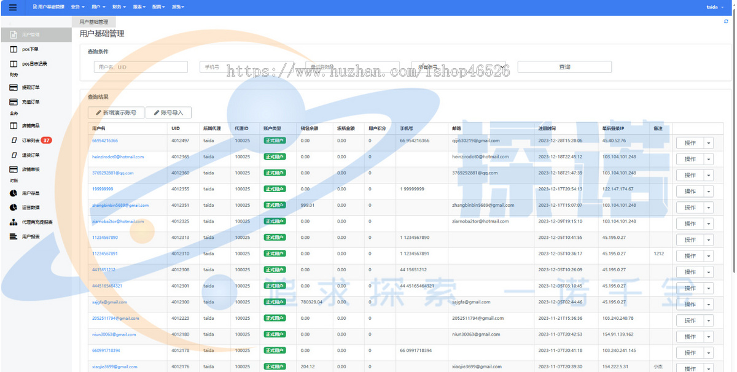737x372 pixels.
Task: Click 用户基础管理 document icon in top bar
Action: point(35,7)
